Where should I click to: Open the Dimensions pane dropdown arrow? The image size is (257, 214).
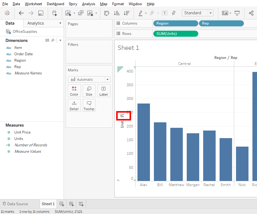click(x=60, y=40)
